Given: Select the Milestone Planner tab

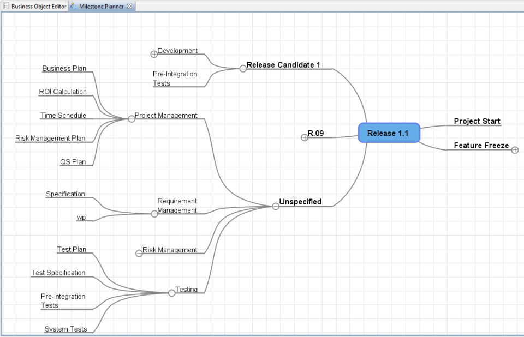Looking at the screenshot, I should (102, 7).
